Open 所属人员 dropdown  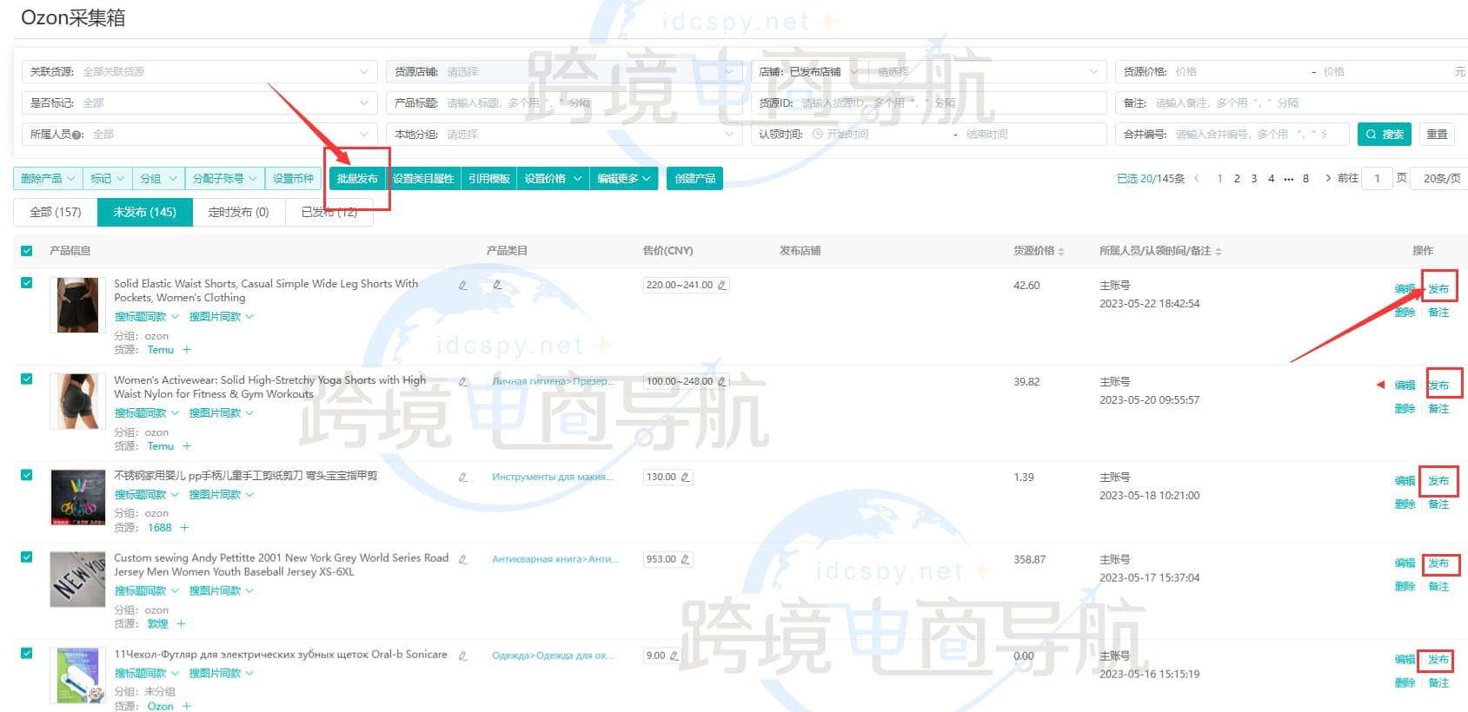(199, 135)
